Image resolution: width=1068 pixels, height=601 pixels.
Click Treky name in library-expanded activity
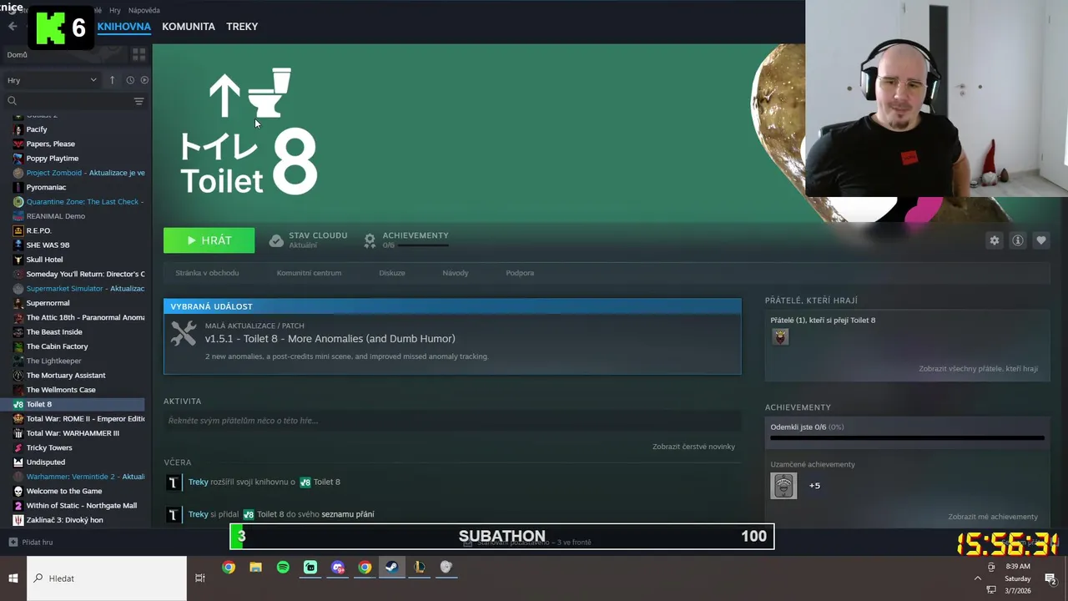coord(198,482)
